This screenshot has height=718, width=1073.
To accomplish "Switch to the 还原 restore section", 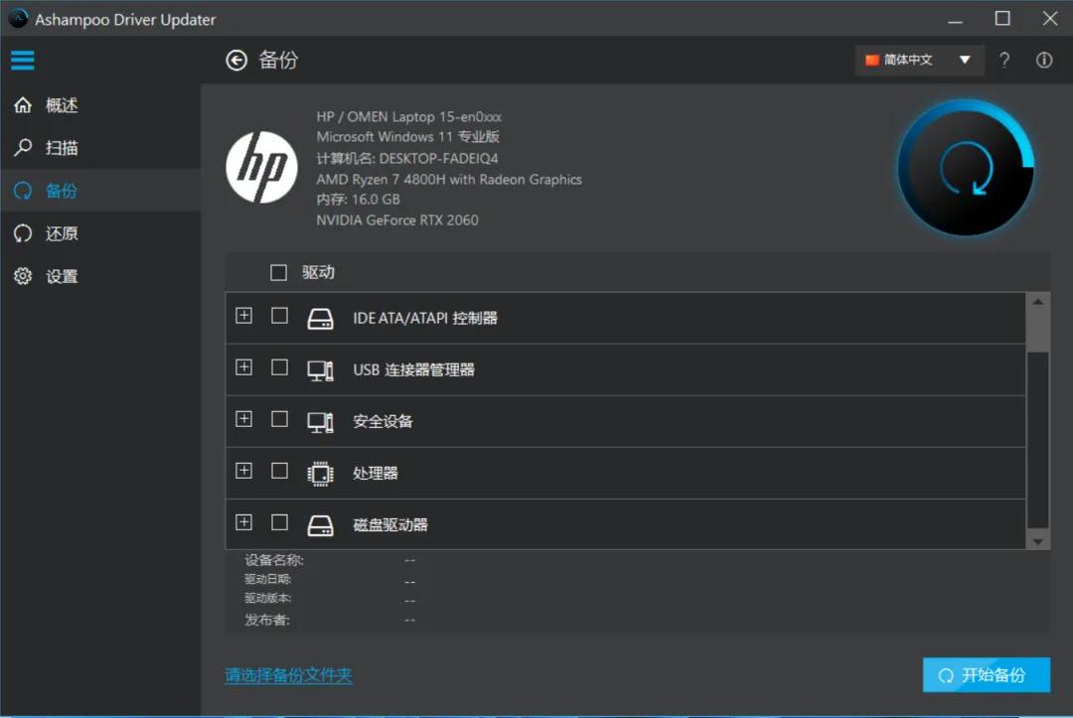I will click(22, 232).
